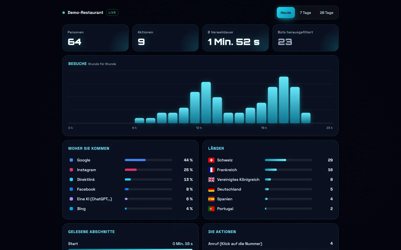
Task: Open the Bots herausgefiltert card
Action: coord(306,38)
